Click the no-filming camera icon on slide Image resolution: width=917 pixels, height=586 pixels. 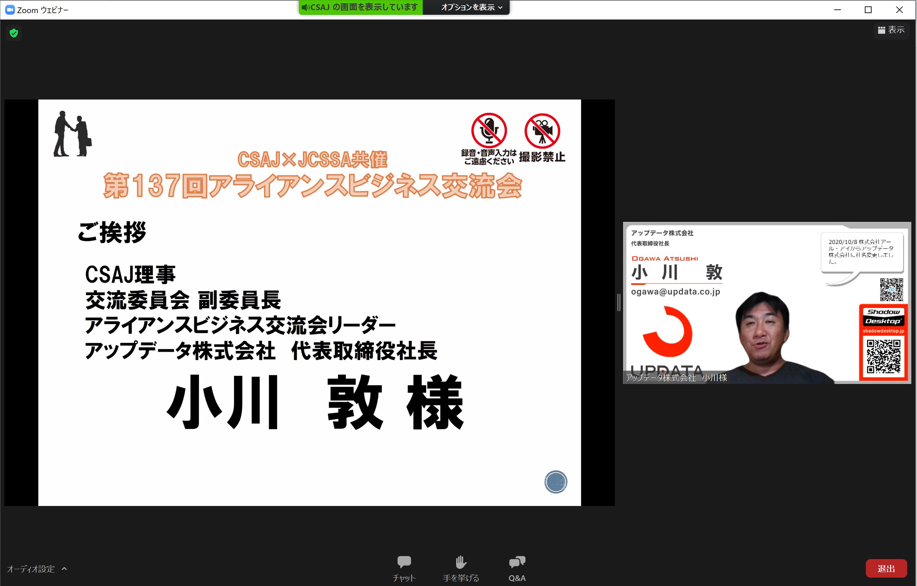pos(542,131)
